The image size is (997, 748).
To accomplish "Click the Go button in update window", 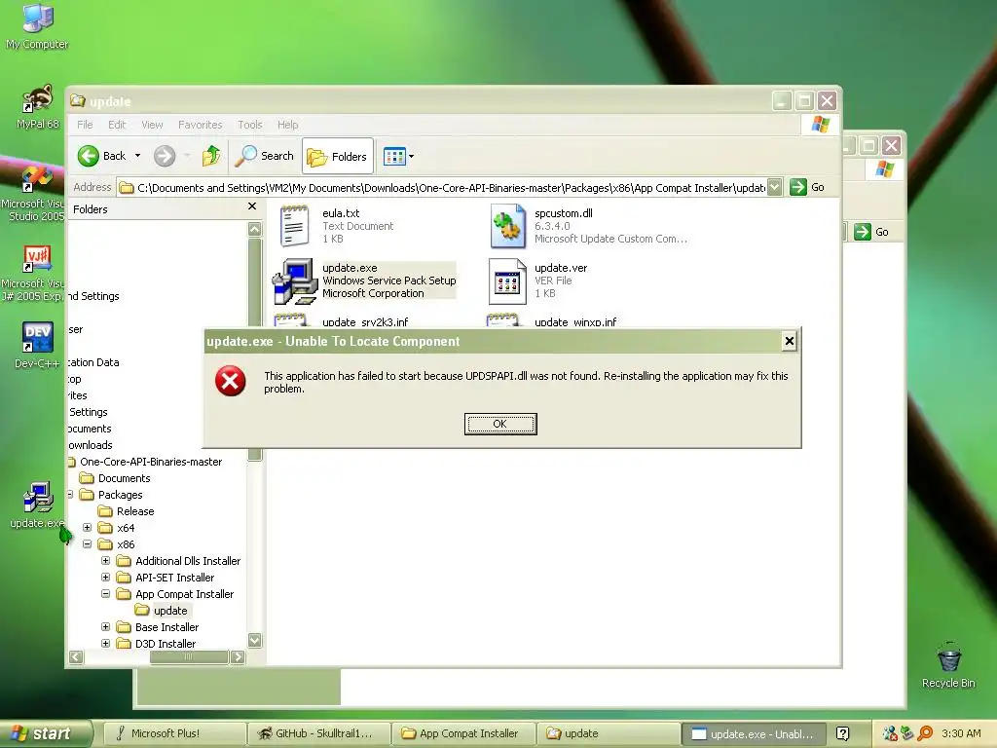I will (807, 188).
